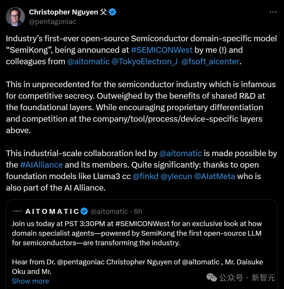Viewport: 284px width, 289px height.
Task: Open @aitomatic mention after 'colleagues from'
Action: (x=88, y=62)
